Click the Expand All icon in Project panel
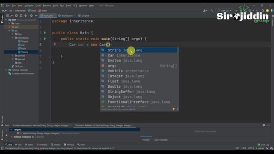Image resolution: width=274 pixels, height=154 pixels. click(x=21, y=16)
